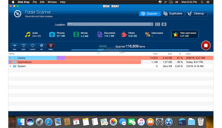Image resolution: width=222 pixels, height=128 pixels.
Task: Click the 11,672 files count
Action: click(x=154, y=58)
